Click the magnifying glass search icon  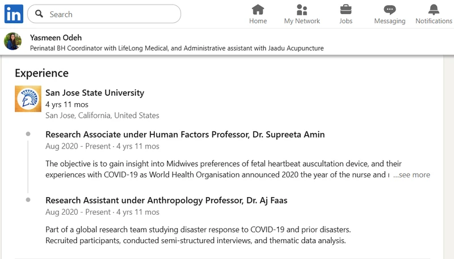click(39, 14)
